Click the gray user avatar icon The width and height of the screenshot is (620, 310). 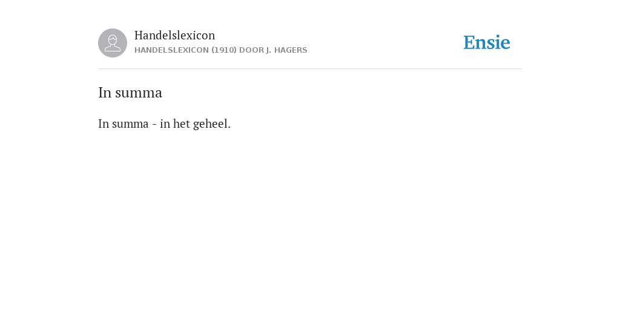[x=113, y=43]
